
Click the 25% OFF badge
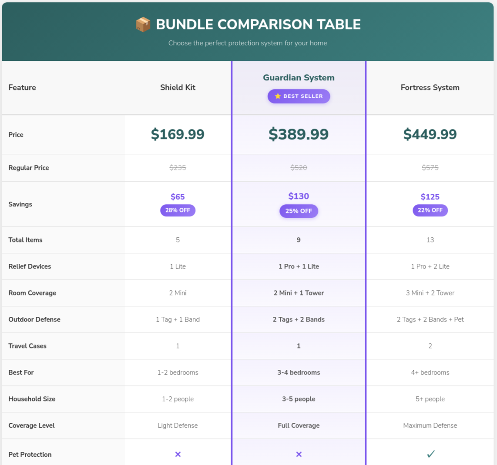(299, 211)
